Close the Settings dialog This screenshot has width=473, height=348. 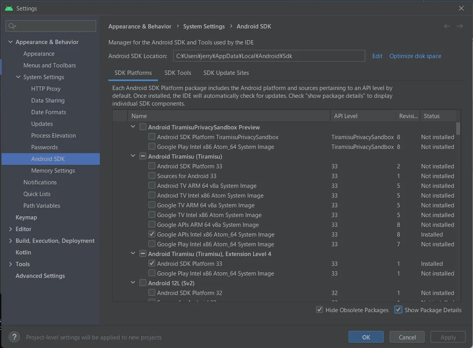pos(461,8)
